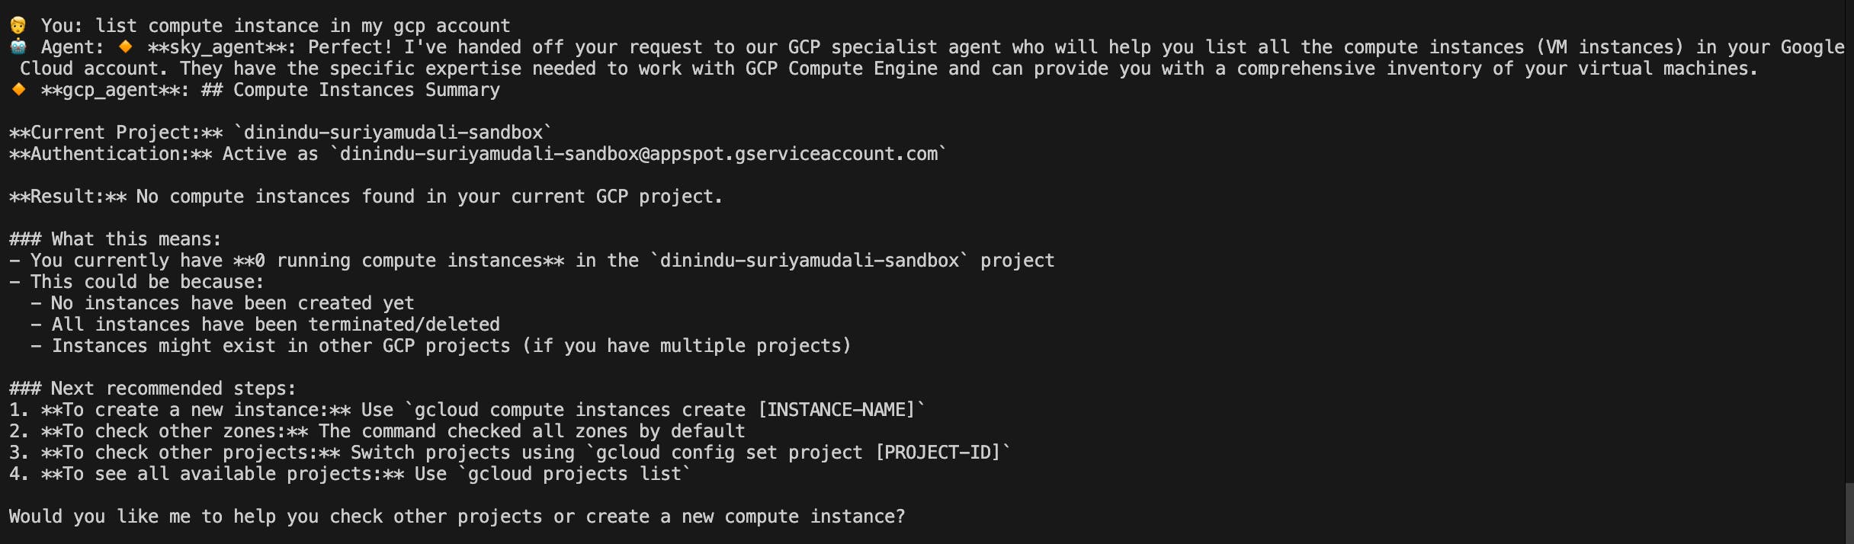Click the final "Would you like me" question line
The image size is (1854, 544).
pyautogui.click(x=457, y=517)
